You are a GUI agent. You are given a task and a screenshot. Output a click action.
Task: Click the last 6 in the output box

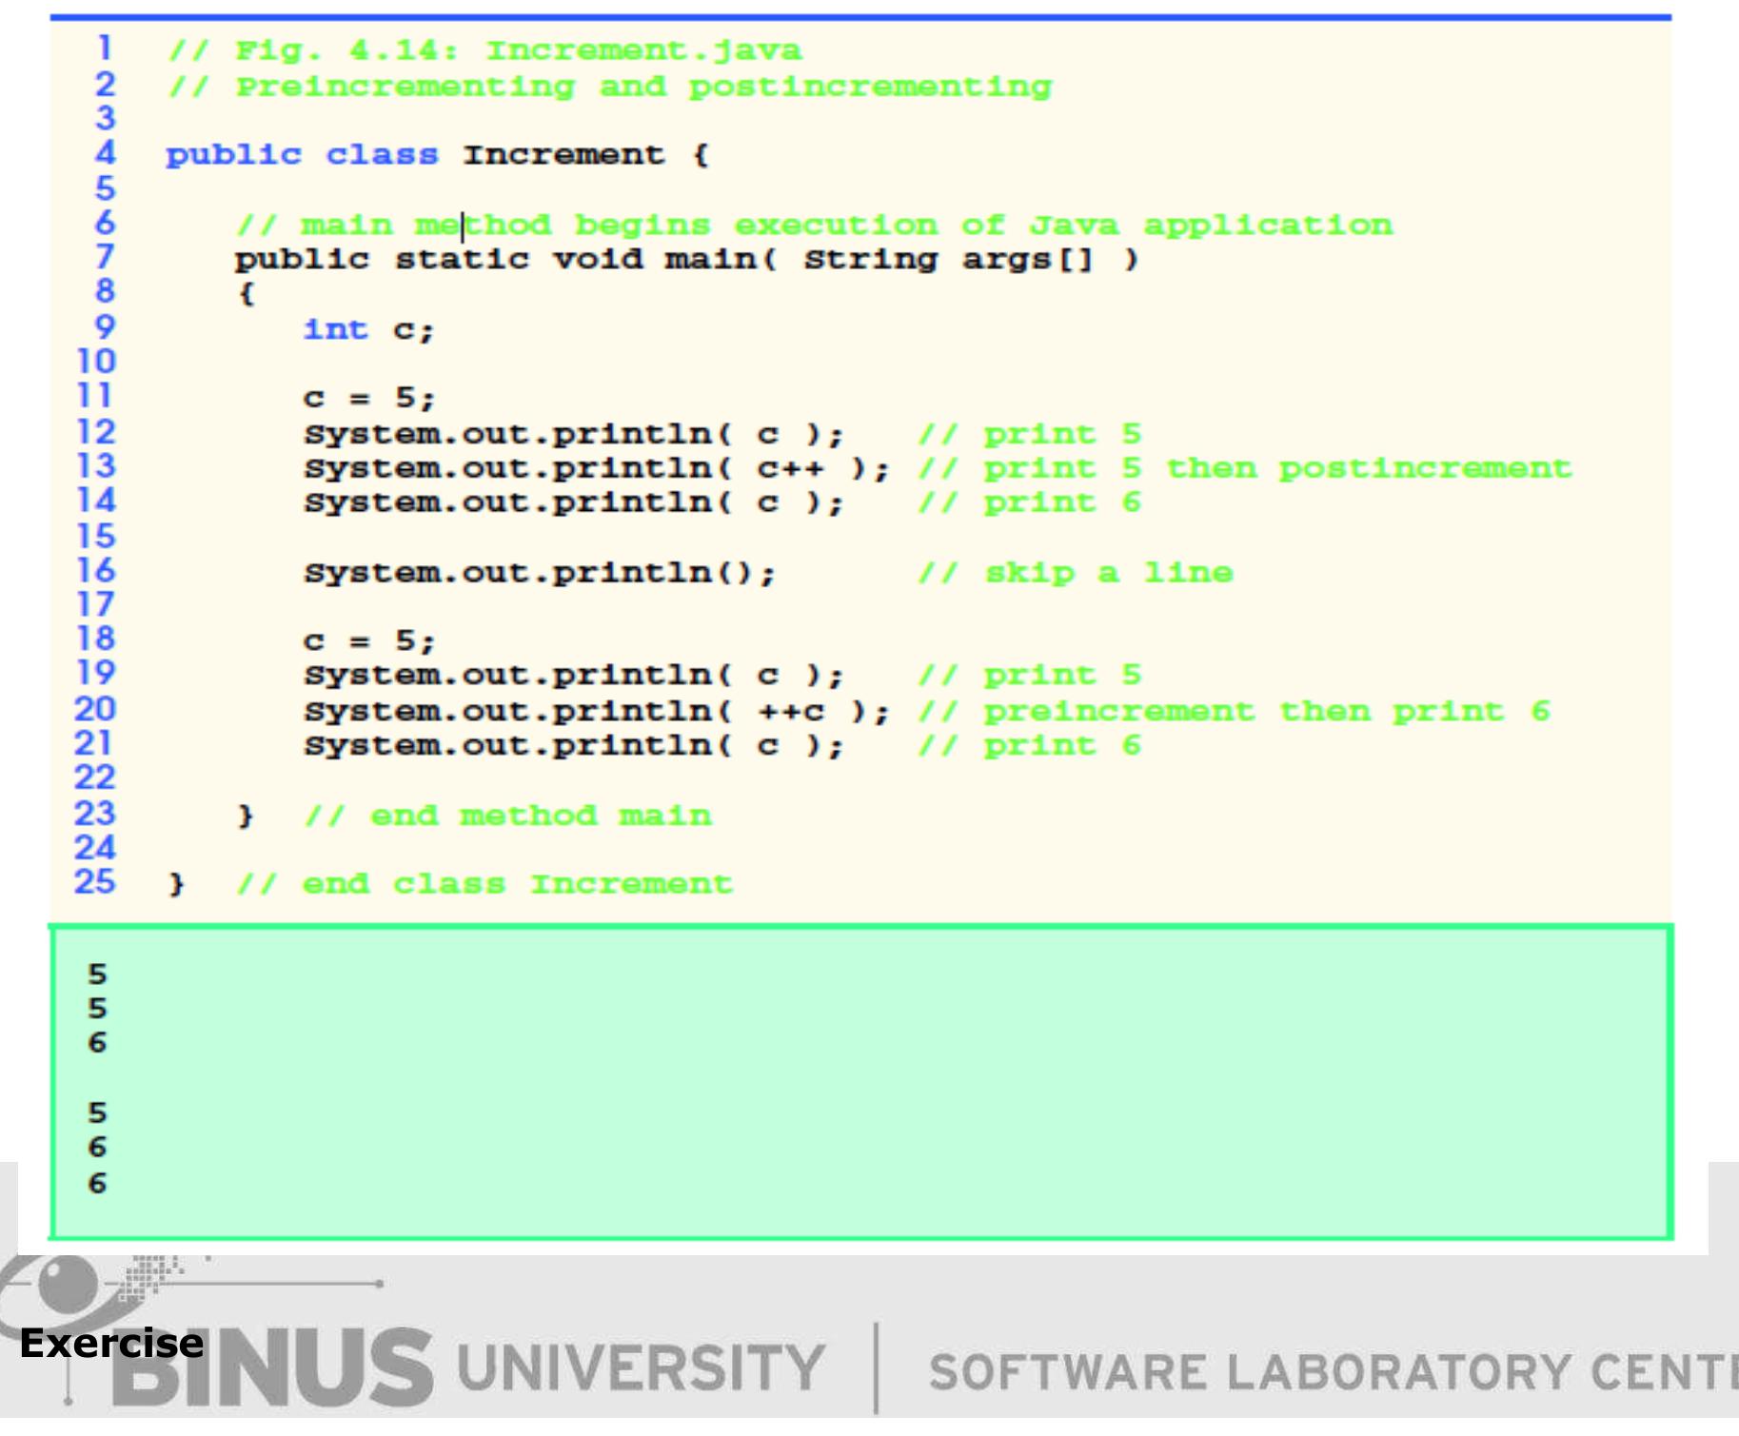[97, 1183]
